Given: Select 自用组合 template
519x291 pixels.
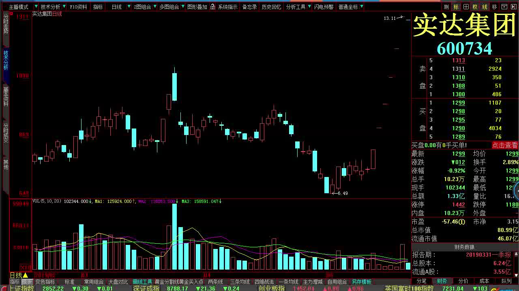Looking at the screenshot, I should (x=337, y=282).
